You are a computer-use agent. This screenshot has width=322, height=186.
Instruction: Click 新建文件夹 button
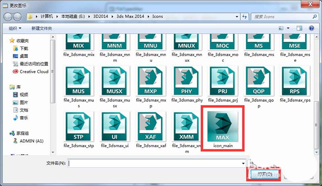42,28
